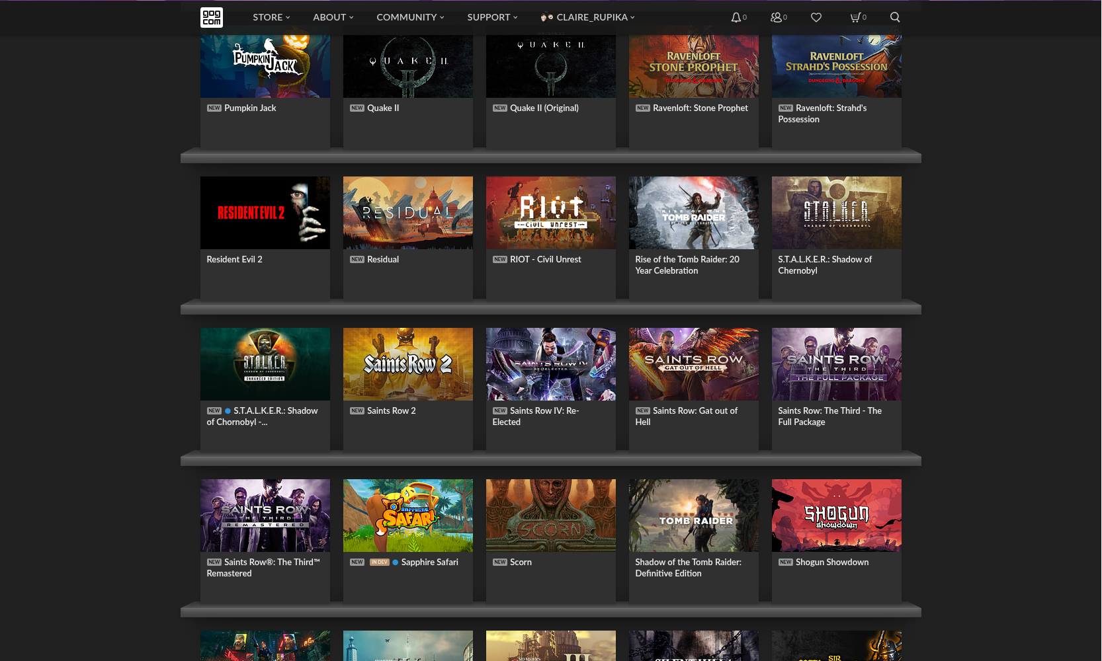This screenshot has width=1102, height=661.
Task: Open RIOT - Civil Unrest cover
Action: 551,213
